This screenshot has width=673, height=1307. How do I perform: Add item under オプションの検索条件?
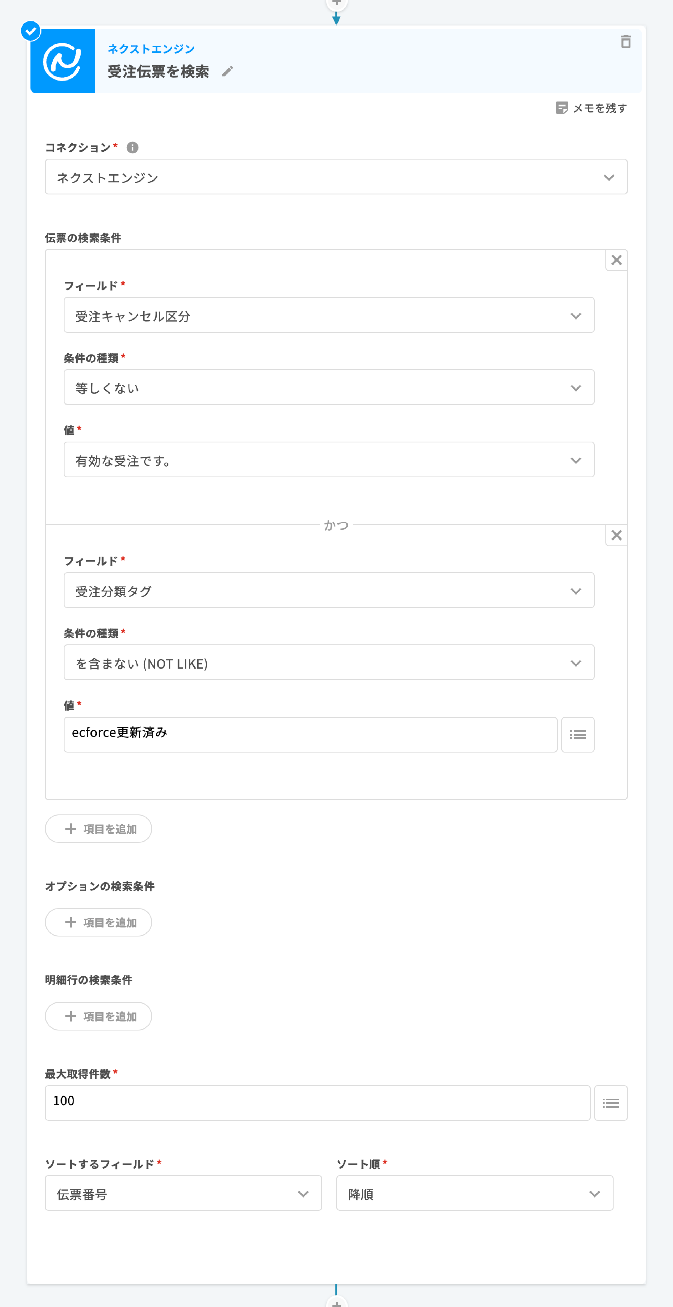click(99, 922)
